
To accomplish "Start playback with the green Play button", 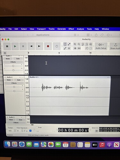I will click(15, 46).
